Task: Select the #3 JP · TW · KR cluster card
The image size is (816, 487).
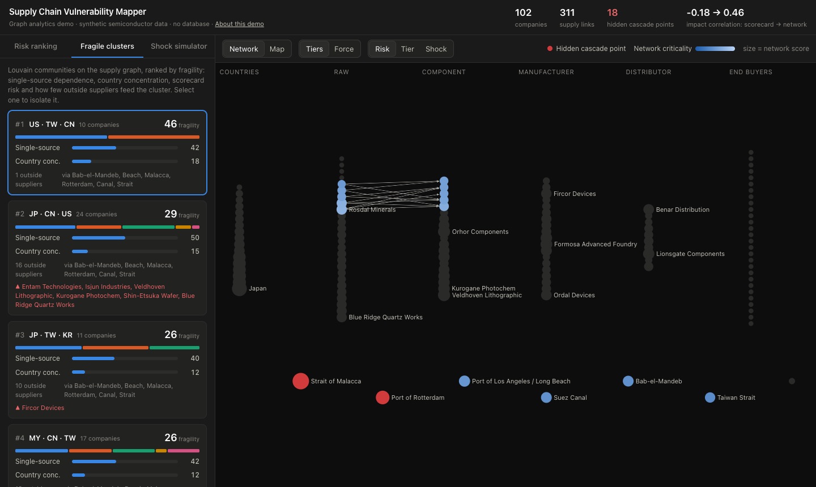Action: tap(107, 370)
